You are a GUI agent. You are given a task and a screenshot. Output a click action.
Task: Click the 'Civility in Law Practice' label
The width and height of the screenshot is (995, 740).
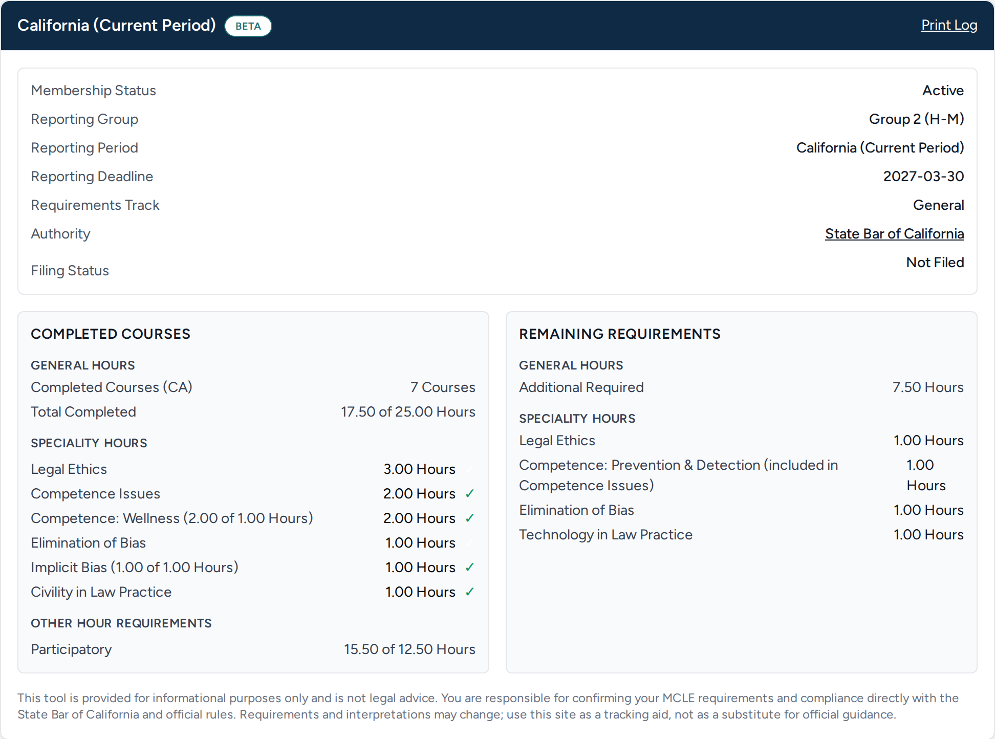(101, 592)
